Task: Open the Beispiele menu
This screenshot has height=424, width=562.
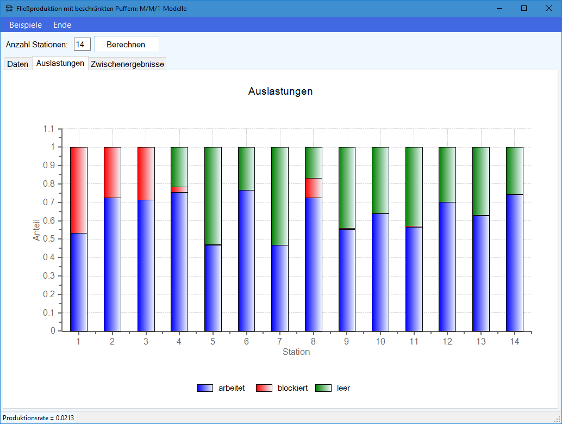Action: pos(26,25)
